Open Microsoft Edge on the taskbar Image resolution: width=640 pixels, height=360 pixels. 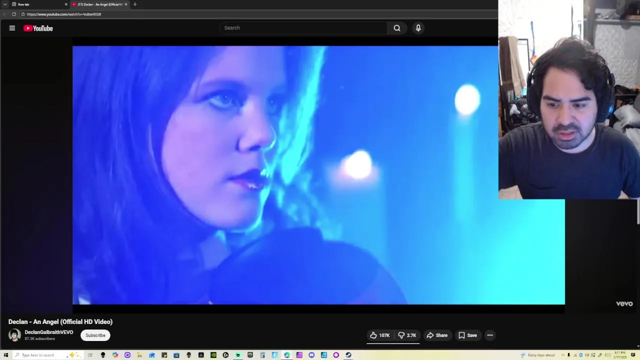pos(287,355)
